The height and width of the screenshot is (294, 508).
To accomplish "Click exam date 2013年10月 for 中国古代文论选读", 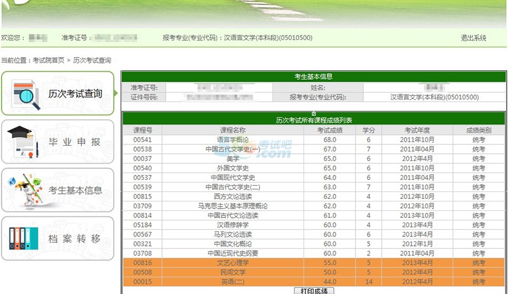I will [x=417, y=215].
